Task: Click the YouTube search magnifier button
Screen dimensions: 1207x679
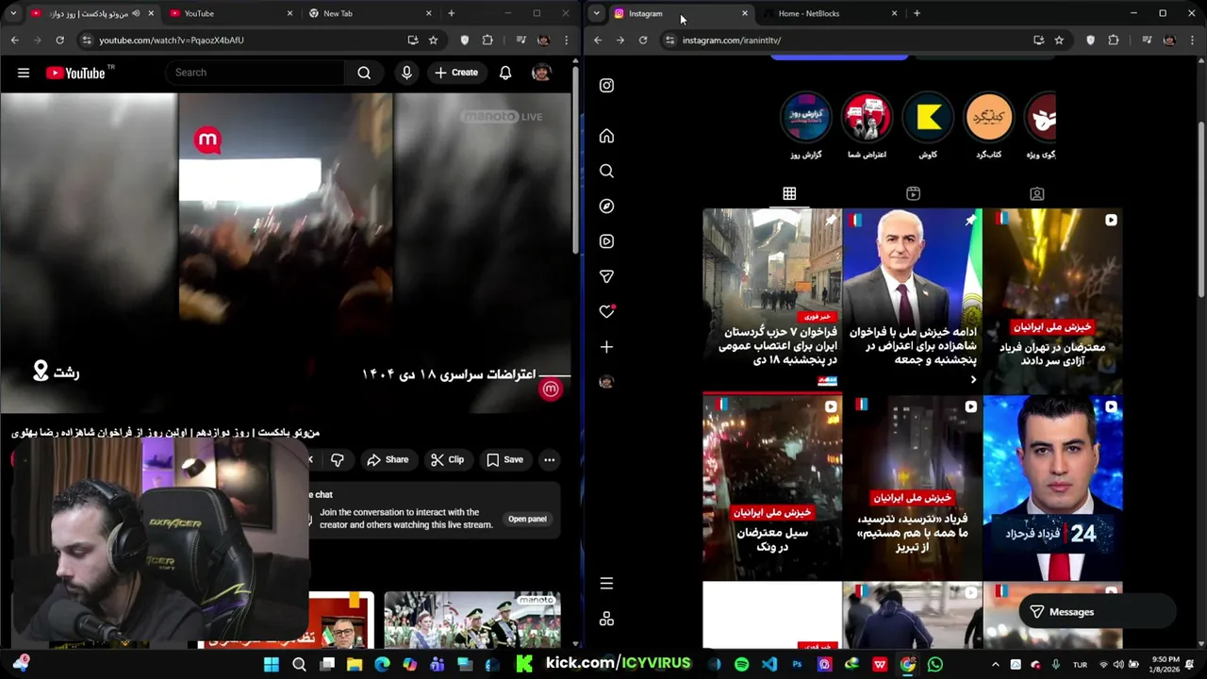Action: 364,73
